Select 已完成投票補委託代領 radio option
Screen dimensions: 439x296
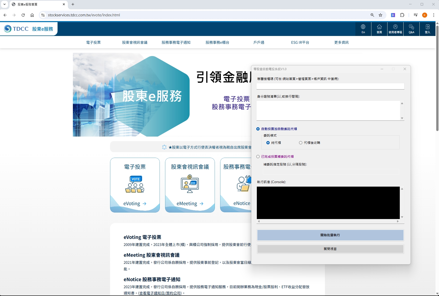[258, 157]
